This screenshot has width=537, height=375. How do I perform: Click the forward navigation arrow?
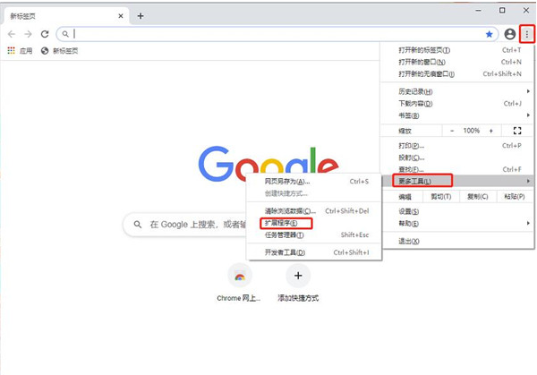(x=28, y=34)
